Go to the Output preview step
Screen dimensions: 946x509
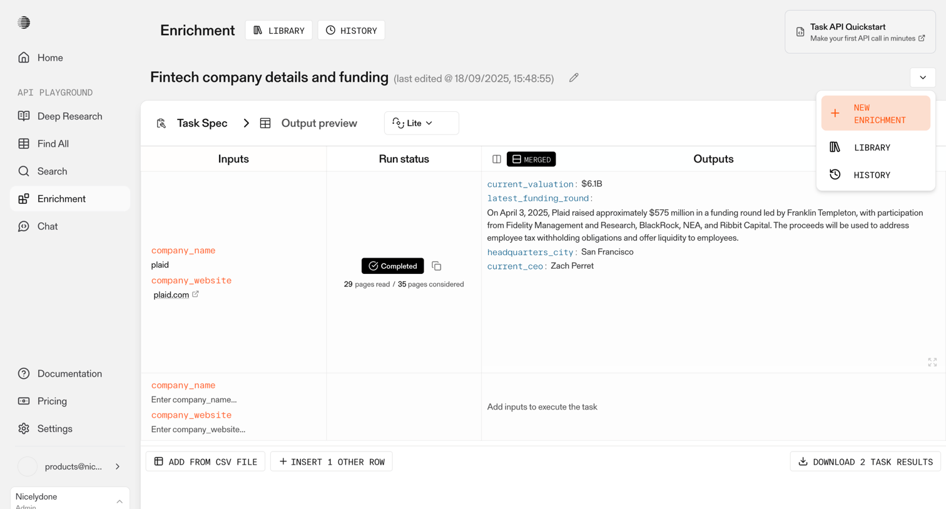pos(319,123)
